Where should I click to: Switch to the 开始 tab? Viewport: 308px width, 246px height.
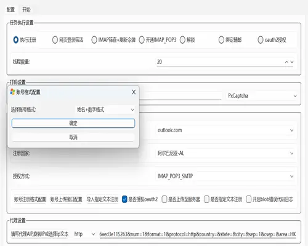tap(26, 9)
